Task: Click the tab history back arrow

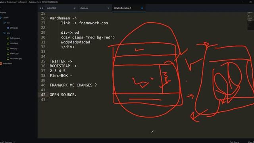Action: tap(40, 8)
